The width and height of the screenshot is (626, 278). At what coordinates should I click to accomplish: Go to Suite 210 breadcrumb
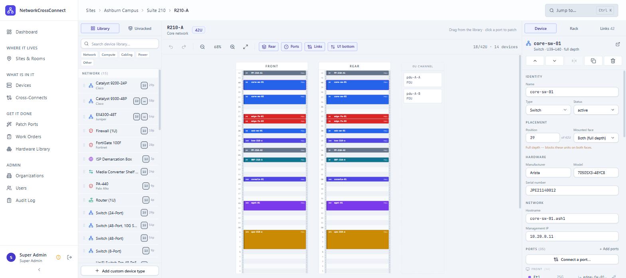(x=156, y=10)
